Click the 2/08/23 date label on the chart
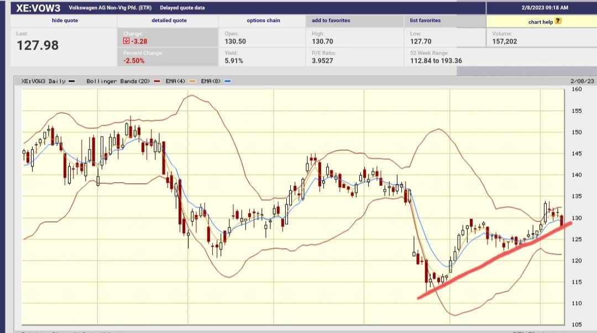The width and height of the screenshot is (597, 333). (x=581, y=81)
